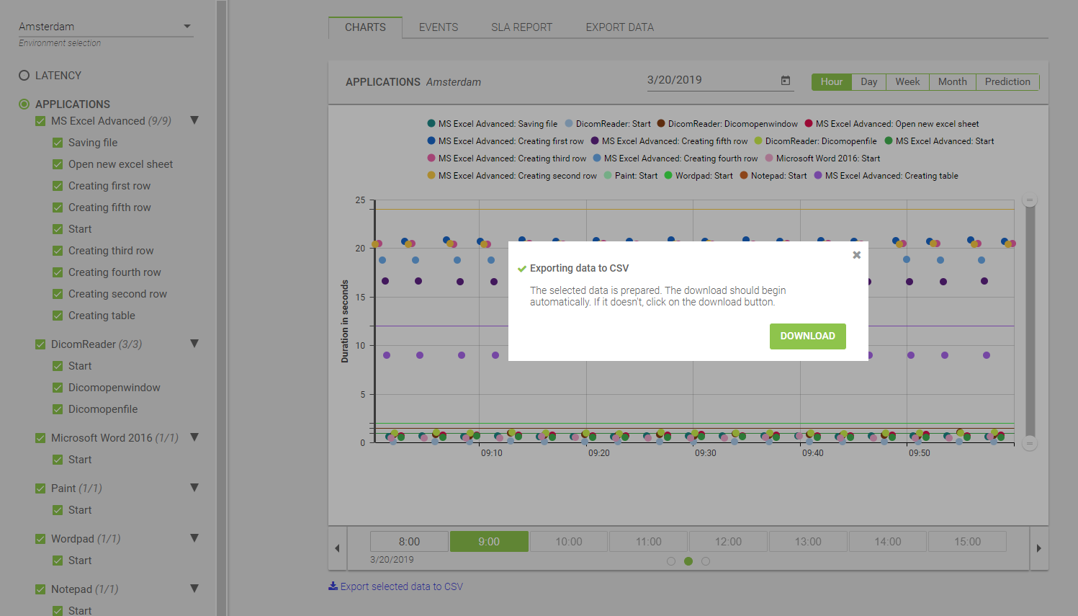
Task: Click the first timeline page dot
Action: pos(671,561)
